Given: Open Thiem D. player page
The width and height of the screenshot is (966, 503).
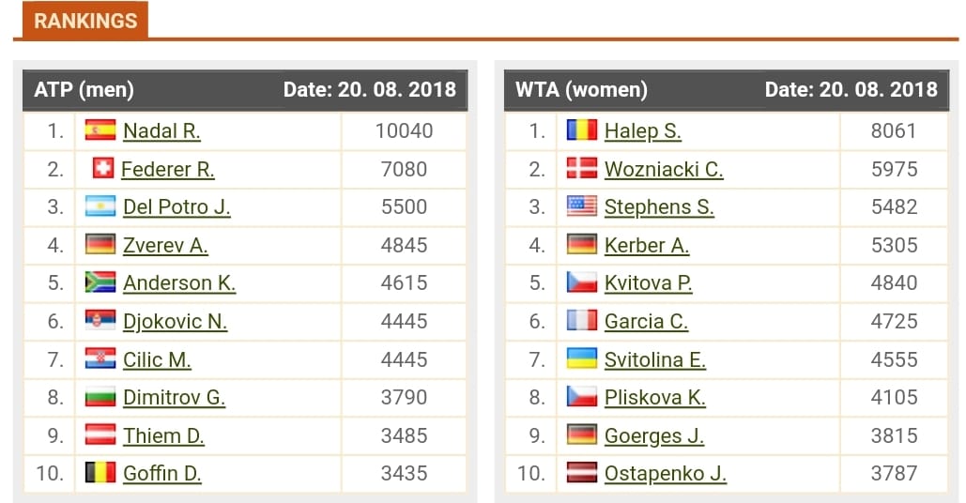Looking at the screenshot, I should (x=163, y=435).
